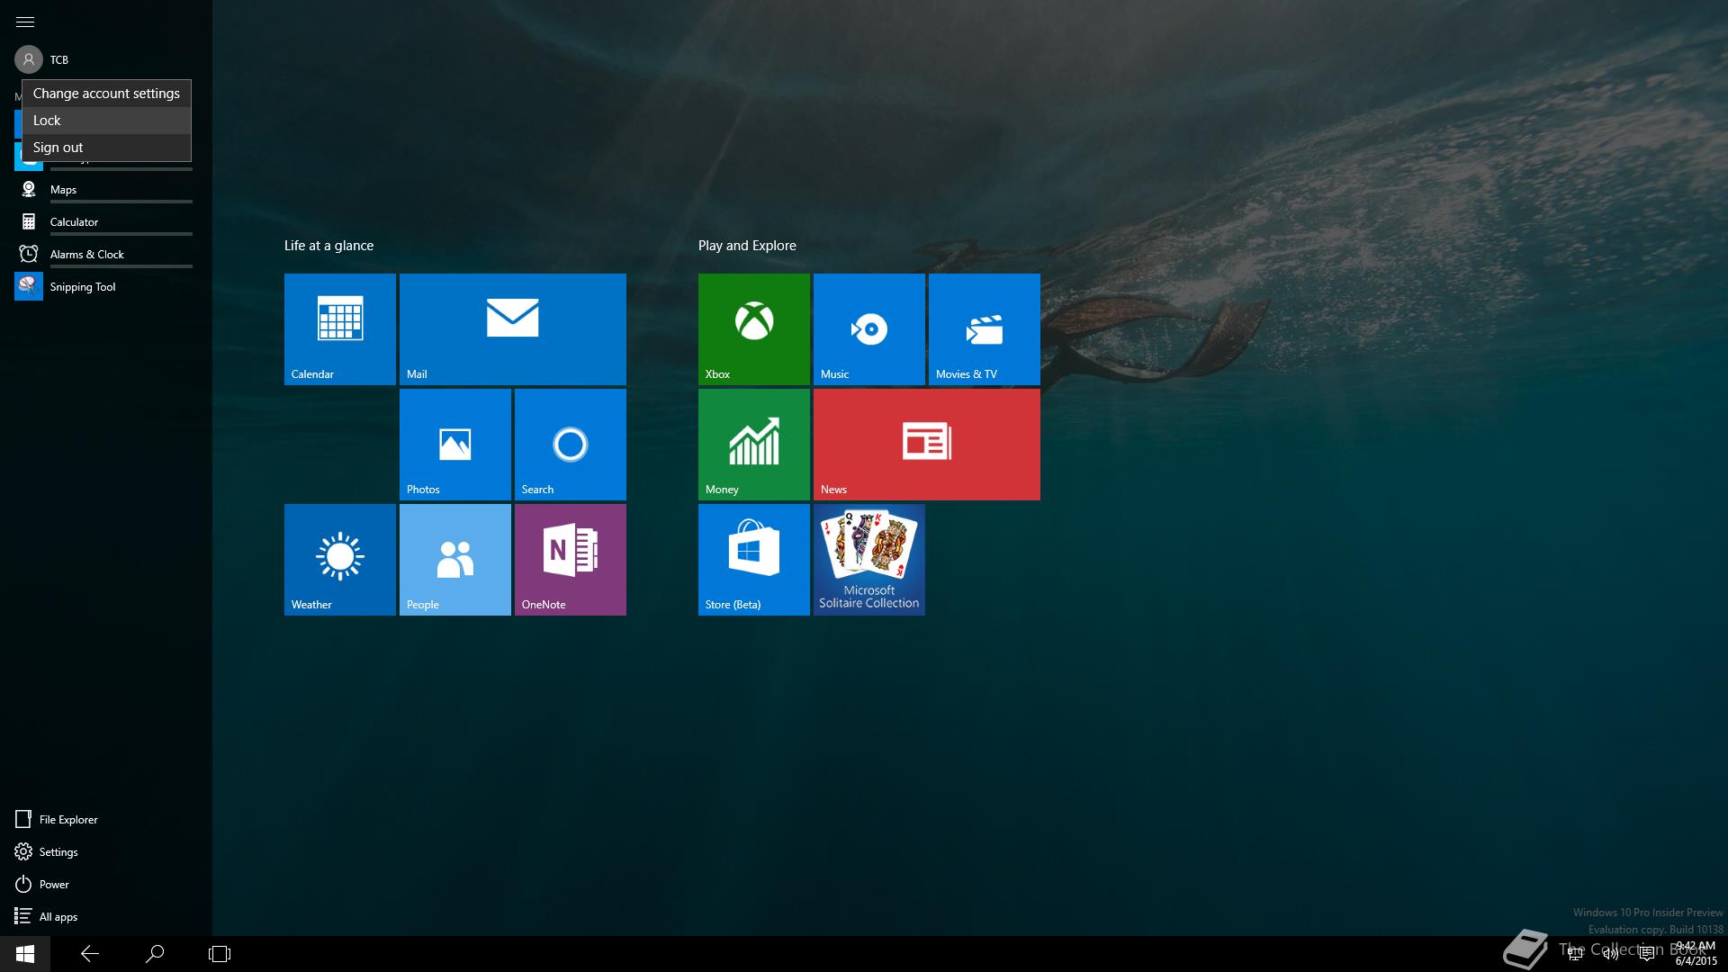1728x972 pixels.
Task: Open the Weather tile
Action: click(x=339, y=560)
